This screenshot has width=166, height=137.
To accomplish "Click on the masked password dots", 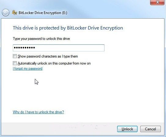I will click(x=24, y=48).
